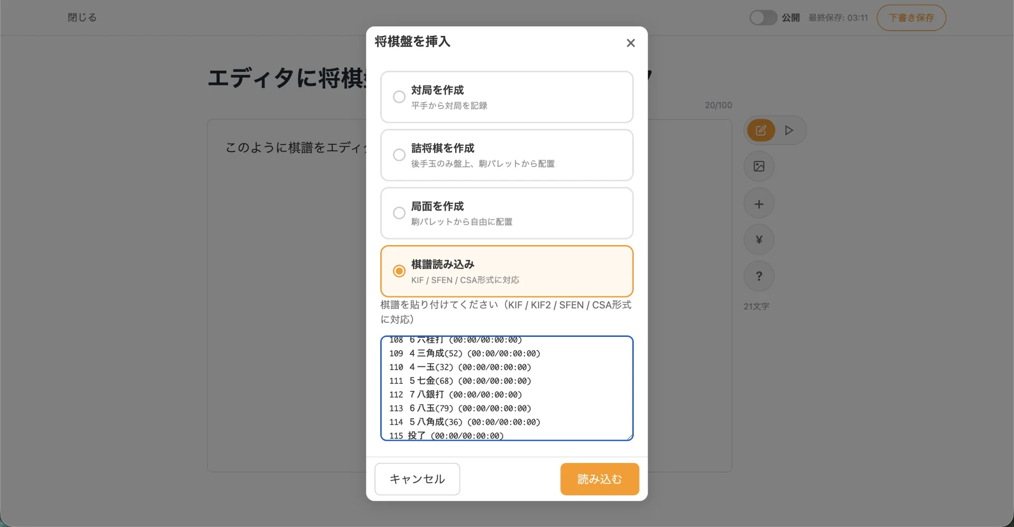Click the plus icon to add content
Screen dimensions: 1014x527
tap(759, 203)
